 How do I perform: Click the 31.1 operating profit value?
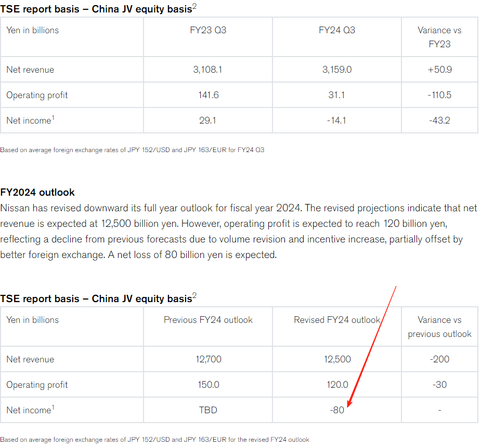[x=337, y=95]
